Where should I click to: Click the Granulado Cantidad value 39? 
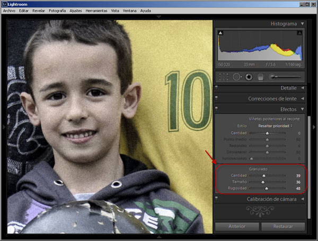[x=298, y=176]
